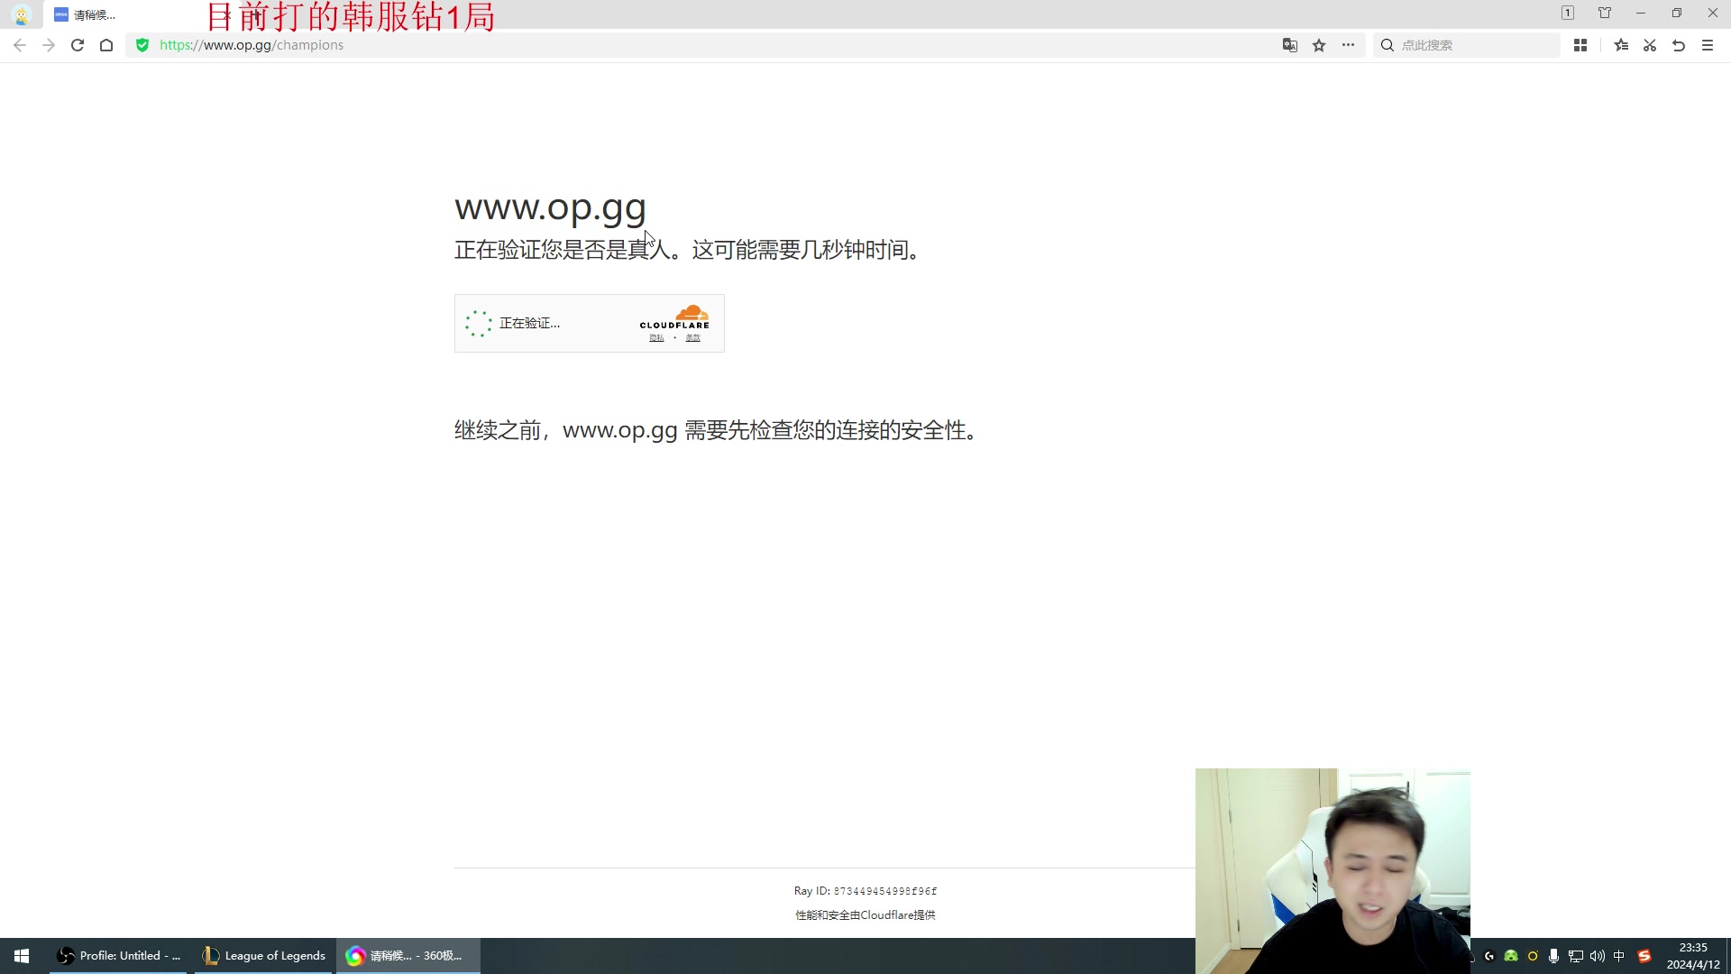1731x974 pixels.
Task: Open the page translate icon
Action: pyautogui.click(x=1290, y=45)
